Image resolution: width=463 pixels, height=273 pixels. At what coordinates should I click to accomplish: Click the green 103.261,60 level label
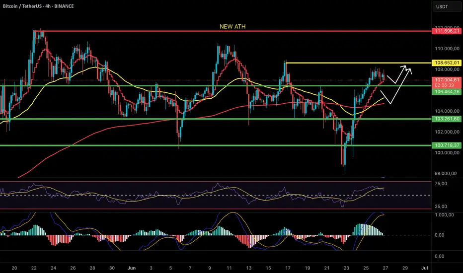(447, 119)
